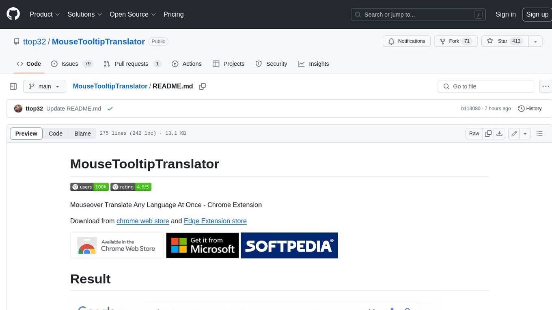Click the Notifications bell button
The width and height of the screenshot is (552, 310).
[x=407, y=41]
